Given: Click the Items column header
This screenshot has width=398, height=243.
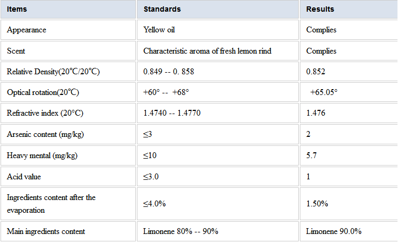Looking at the screenshot, I should pyautogui.click(x=68, y=10).
